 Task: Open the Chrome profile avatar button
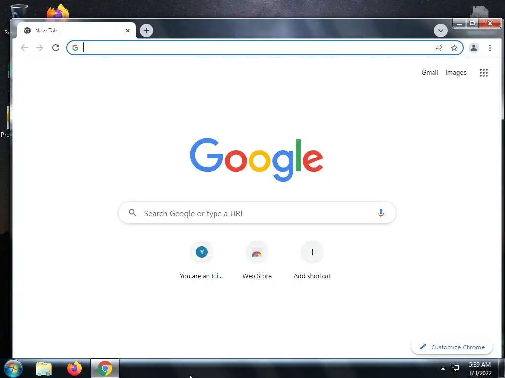coord(474,48)
